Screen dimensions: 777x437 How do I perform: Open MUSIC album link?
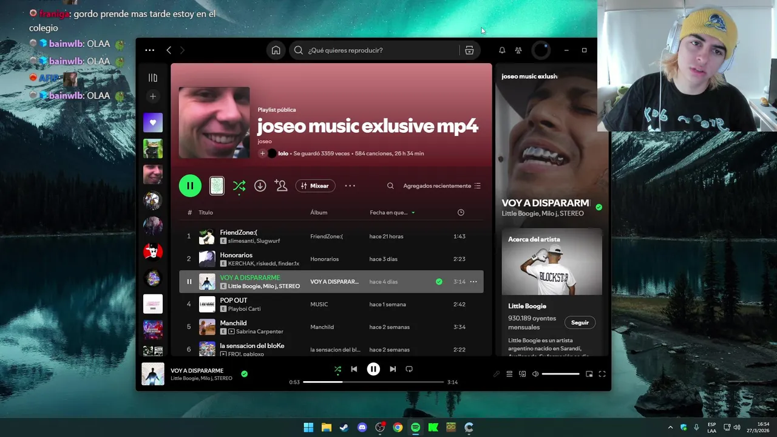coord(319,304)
